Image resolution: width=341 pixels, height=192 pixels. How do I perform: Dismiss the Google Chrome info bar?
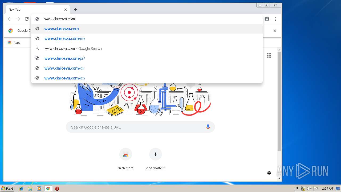[x=275, y=31]
